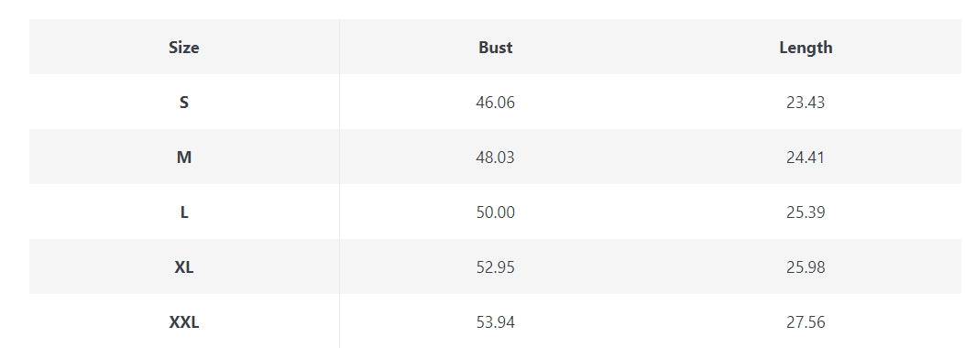Select the XL size row label

coord(184,267)
